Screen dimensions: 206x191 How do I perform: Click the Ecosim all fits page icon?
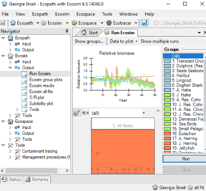click(24, 91)
